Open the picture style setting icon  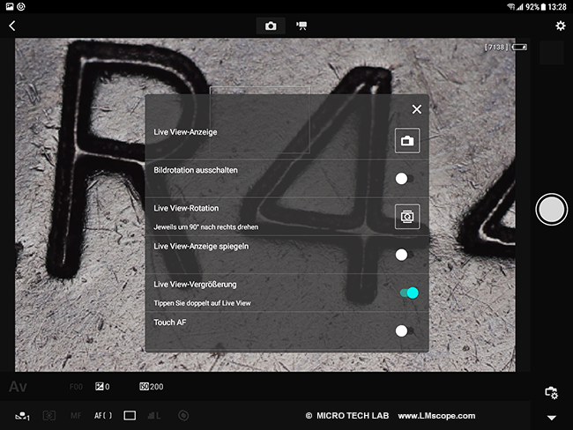click(x=22, y=416)
